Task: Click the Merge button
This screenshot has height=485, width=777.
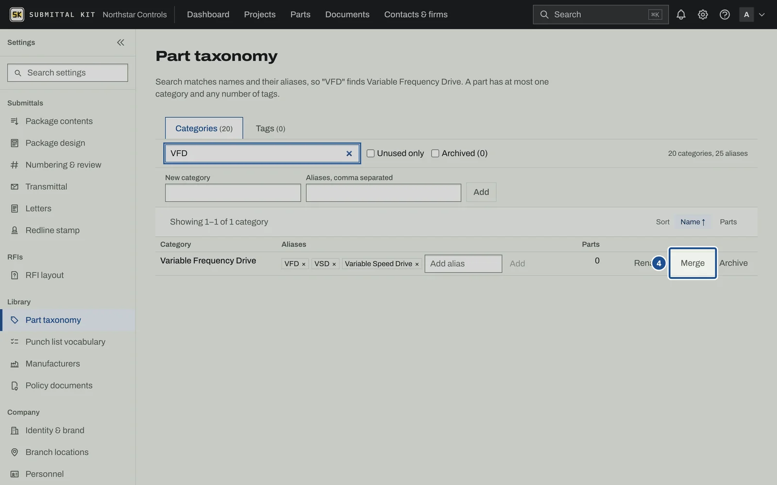Action: point(693,263)
